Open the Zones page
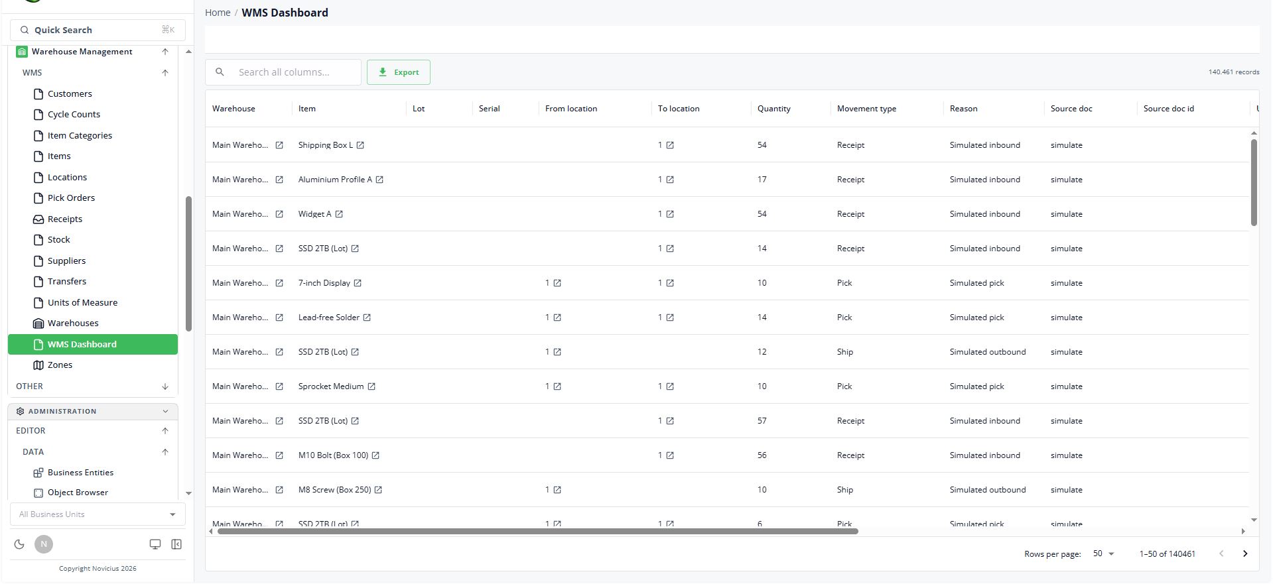Image resolution: width=1273 pixels, height=584 pixels. [93, 365]
